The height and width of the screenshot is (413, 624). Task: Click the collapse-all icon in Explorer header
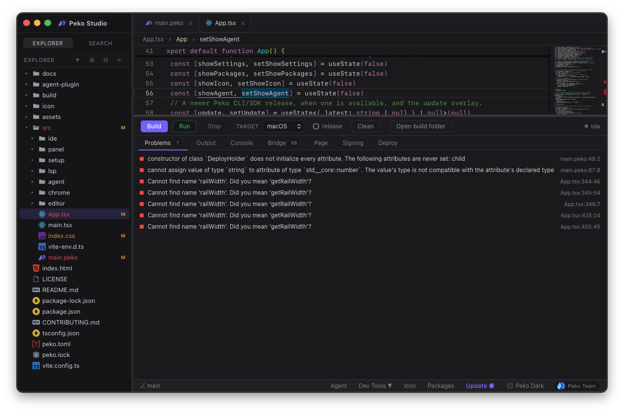point(105,60)
